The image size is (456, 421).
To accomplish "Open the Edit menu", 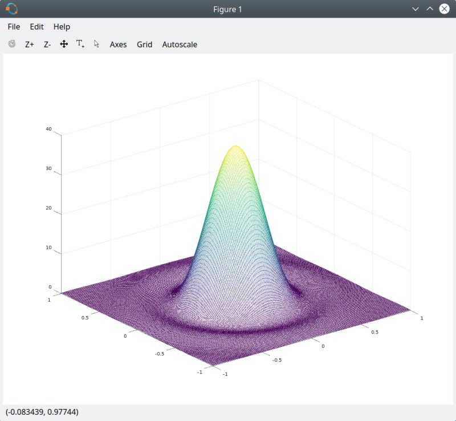I will pos(37,27).
